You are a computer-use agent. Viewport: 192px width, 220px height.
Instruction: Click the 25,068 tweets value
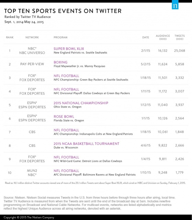click(x=180, y=51)
